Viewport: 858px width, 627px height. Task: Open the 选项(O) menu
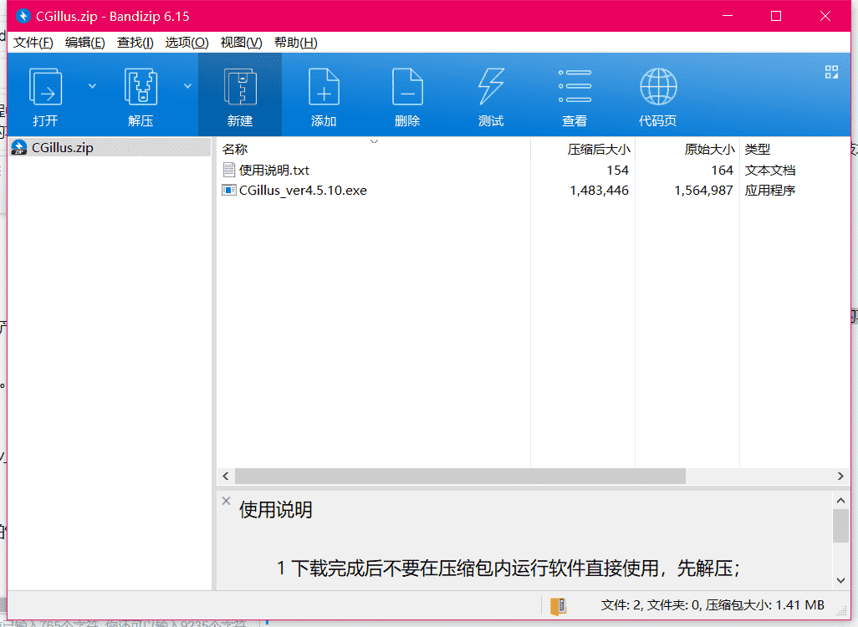point(186,43)
